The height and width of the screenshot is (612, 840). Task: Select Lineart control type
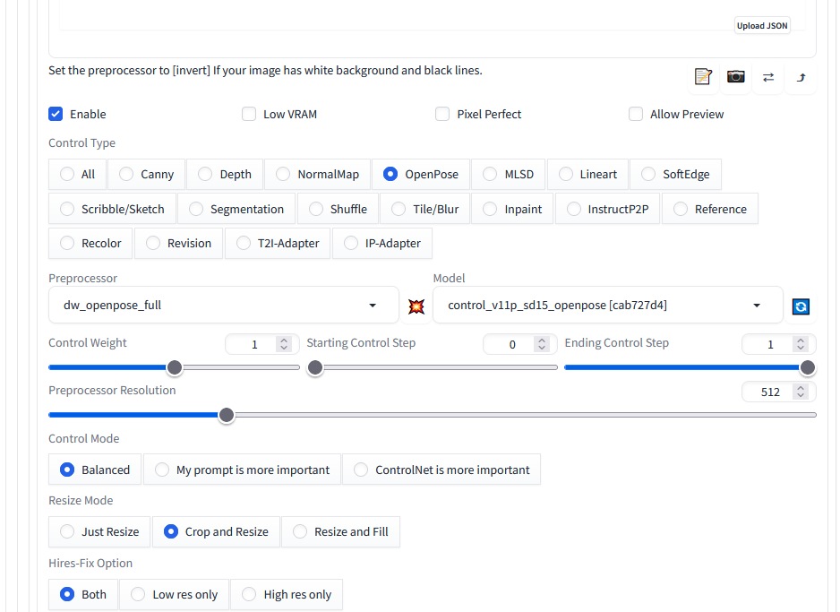(x=587, y=174)
